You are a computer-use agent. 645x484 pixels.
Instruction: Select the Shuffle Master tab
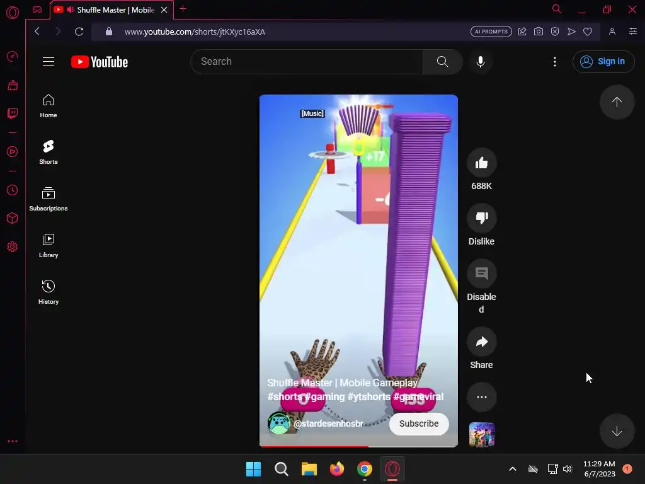point(111,10)
